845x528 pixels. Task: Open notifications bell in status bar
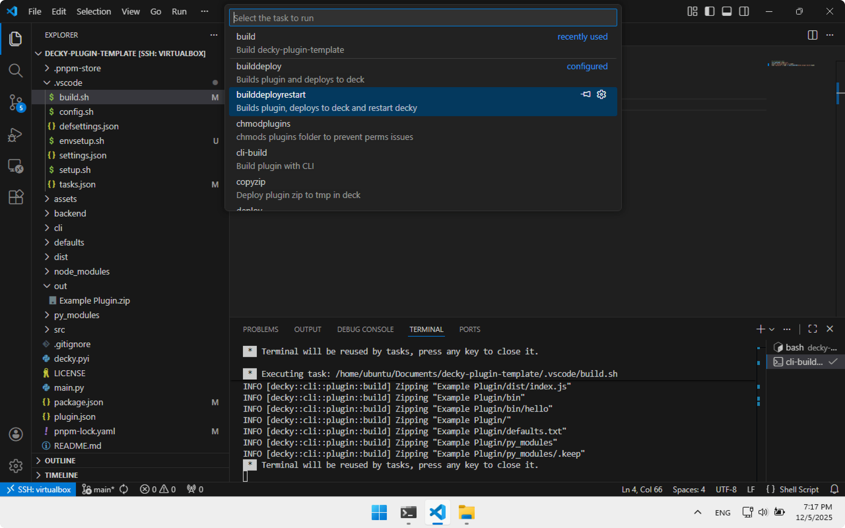click(x=834, y=489)
